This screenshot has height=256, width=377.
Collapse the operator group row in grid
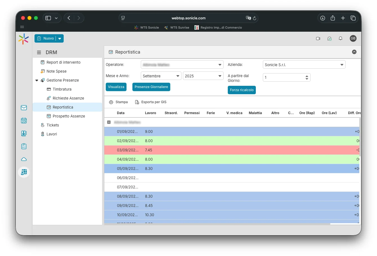coord(109,122)
